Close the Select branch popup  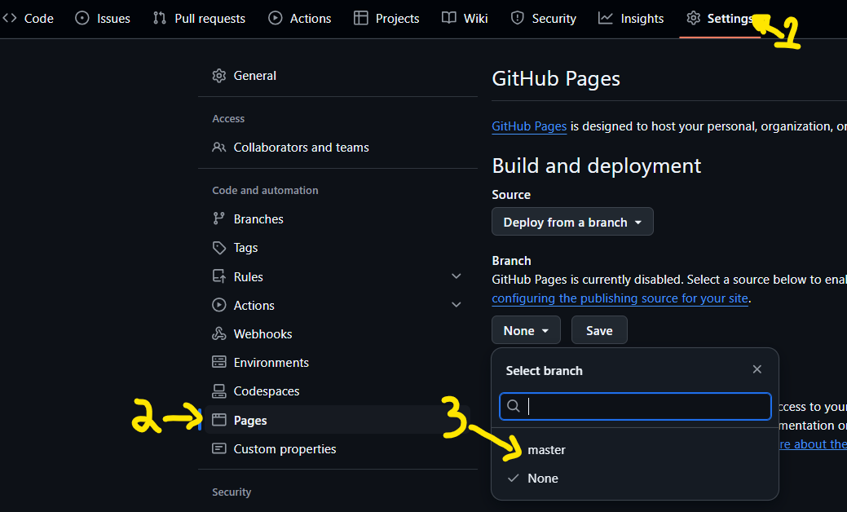pos(757,369)
